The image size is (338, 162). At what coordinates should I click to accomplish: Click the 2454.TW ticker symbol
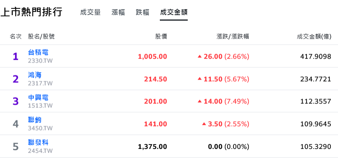coord(40,151)
